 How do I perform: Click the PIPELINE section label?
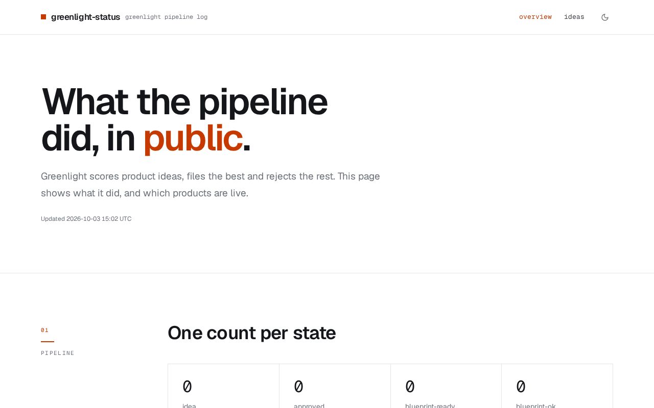(x=58, y=353)
